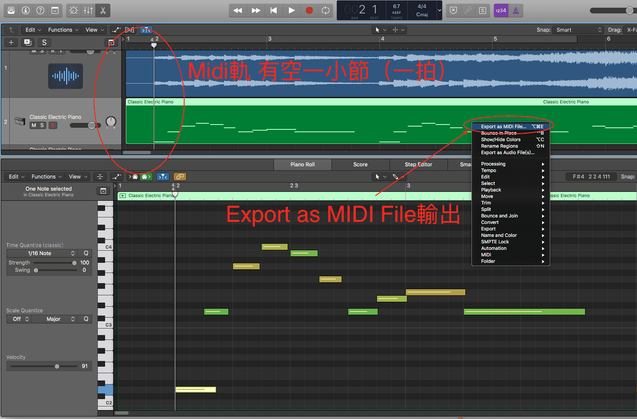This screenshot has width=637, height=419.
Task: Click the electric piano instrument track icon
Action: (19, 121)
